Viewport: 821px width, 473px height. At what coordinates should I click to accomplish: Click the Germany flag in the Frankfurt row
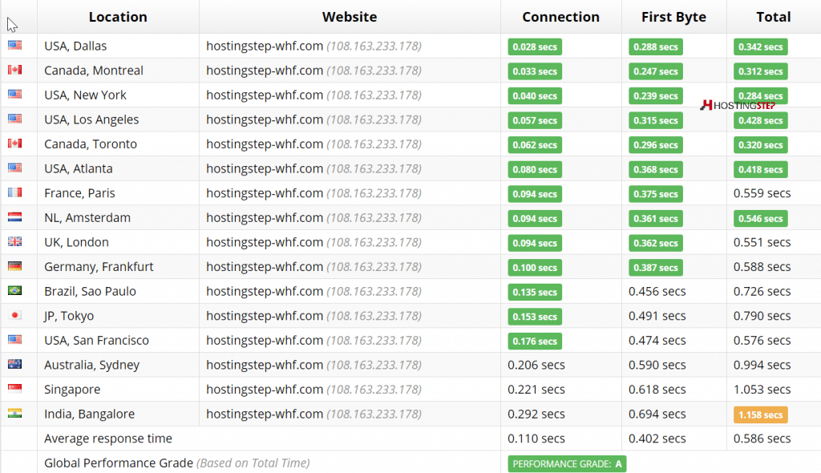click(x=14, y=266)
